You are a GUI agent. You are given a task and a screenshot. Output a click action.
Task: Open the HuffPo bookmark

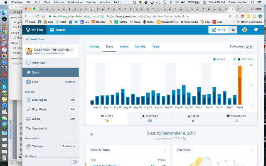[121, 22]
